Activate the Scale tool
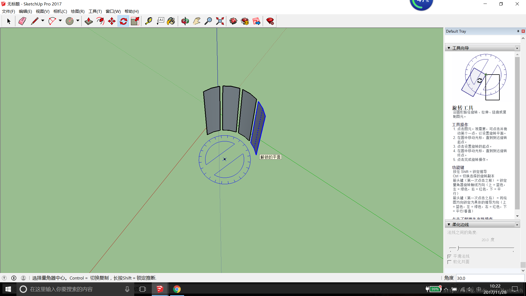The height and width of the screenshot is (296, 526). [135, 21]
